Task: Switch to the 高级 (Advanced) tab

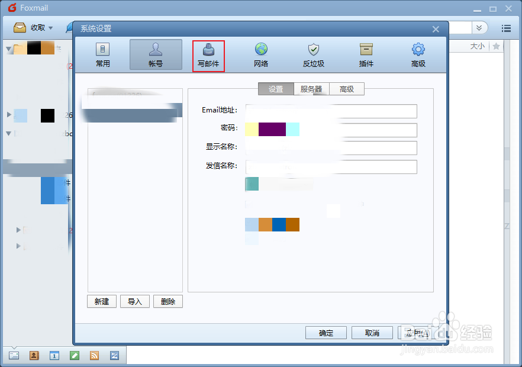Action: point(347,89)
